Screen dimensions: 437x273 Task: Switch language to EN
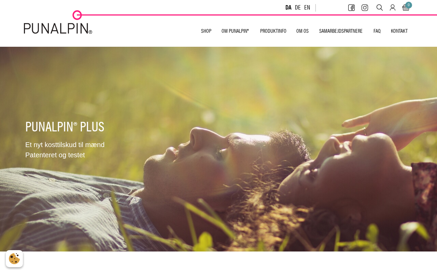(x=307, y=8)
